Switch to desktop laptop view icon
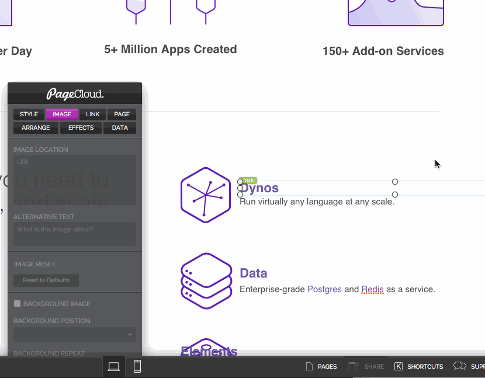Image resolution: width=485 pixels, height=378 pixels. [x=113, y=367]
